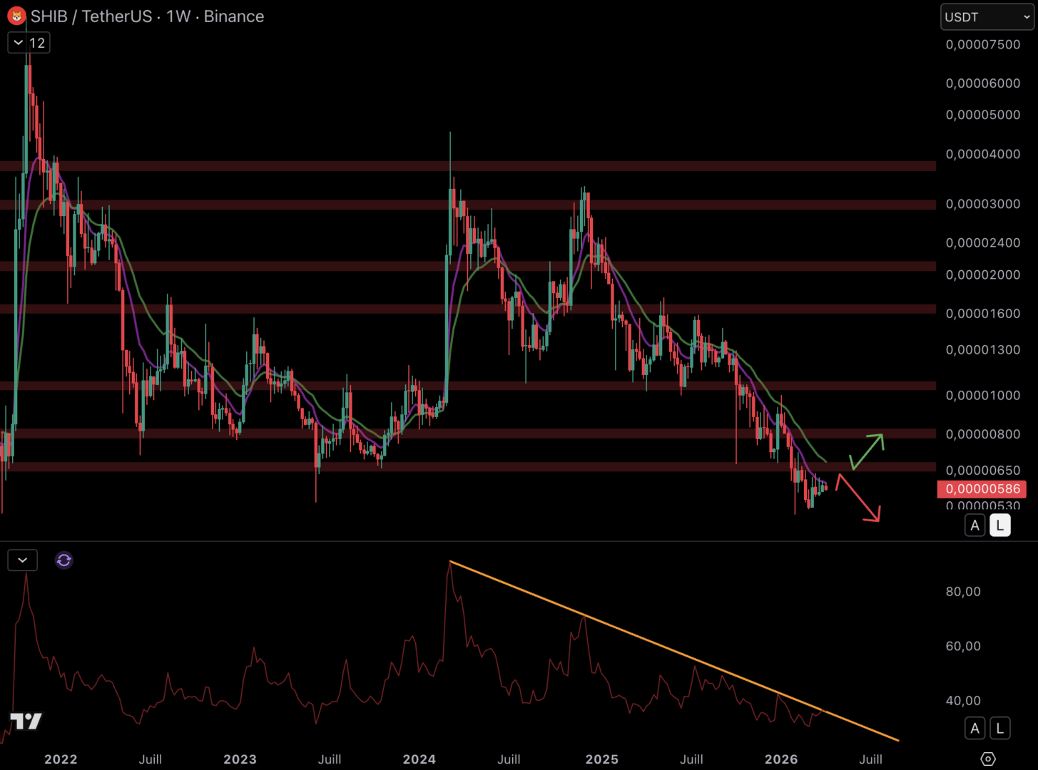Select the red downward arrow drawing
Screen dimensions: 1038x770
click(x=859, y=498)
